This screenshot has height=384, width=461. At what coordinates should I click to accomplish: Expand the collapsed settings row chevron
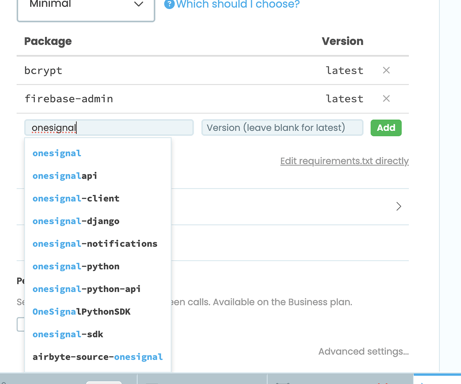point(398,206)
